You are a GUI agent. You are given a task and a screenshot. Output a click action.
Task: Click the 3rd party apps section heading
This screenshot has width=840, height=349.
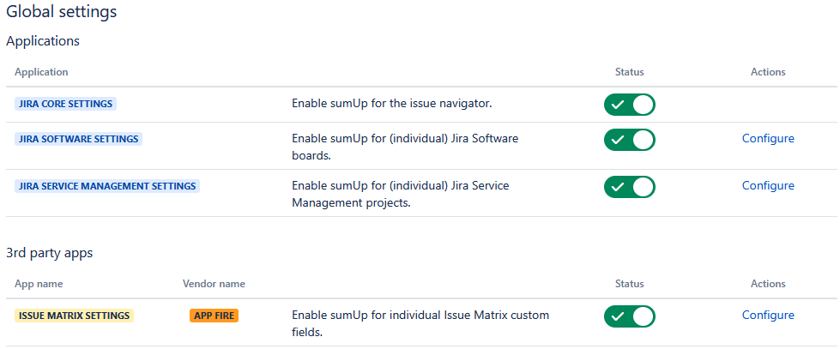tap(50, 253)
